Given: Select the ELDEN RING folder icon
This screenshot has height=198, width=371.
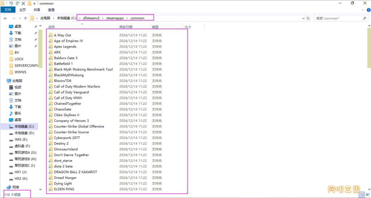Looking at the screenshot, I should click(50, 189).
